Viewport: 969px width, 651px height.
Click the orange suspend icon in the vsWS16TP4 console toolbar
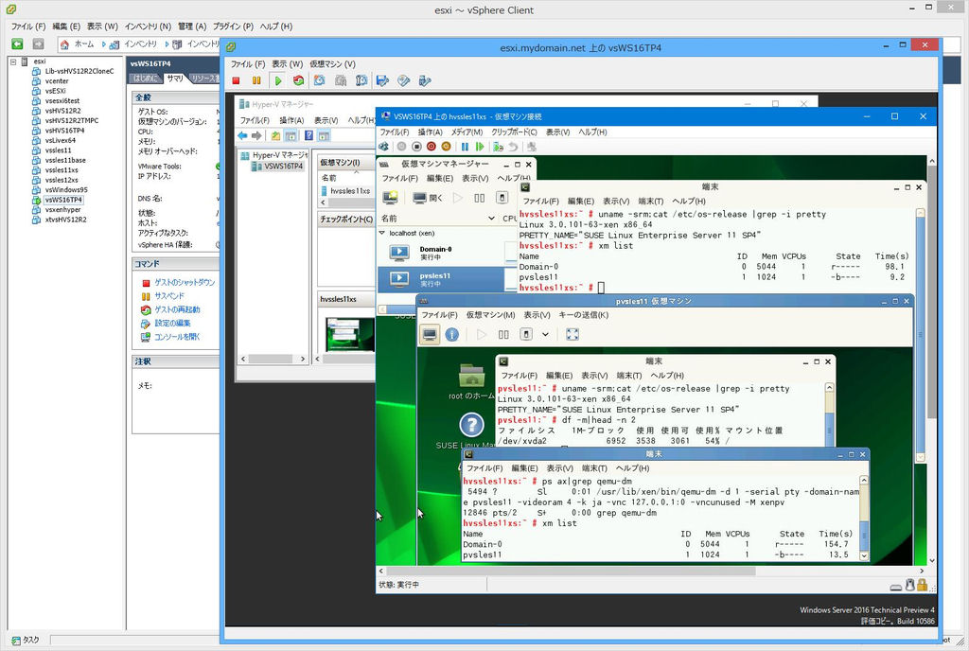coord(256,81)
